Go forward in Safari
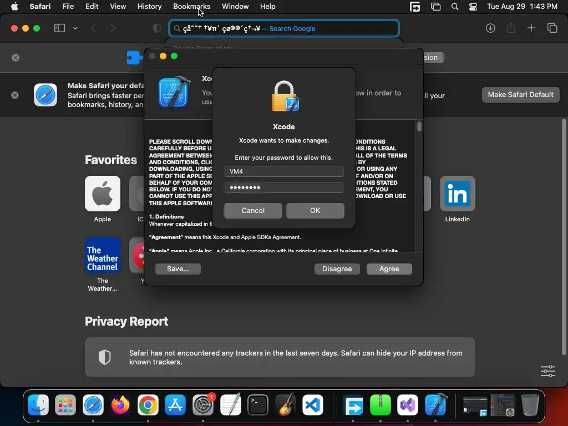The width and height of the screenshot is (568, 426). [113, 28]
